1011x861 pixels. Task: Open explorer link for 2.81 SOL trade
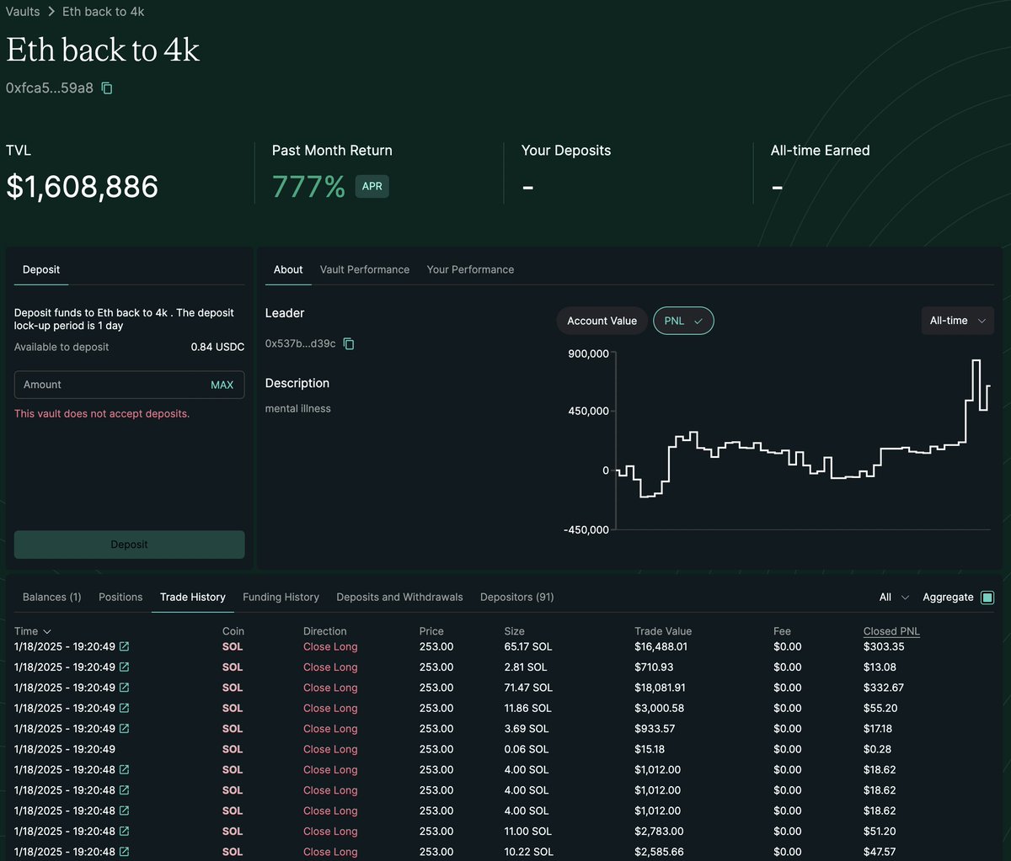125,667
